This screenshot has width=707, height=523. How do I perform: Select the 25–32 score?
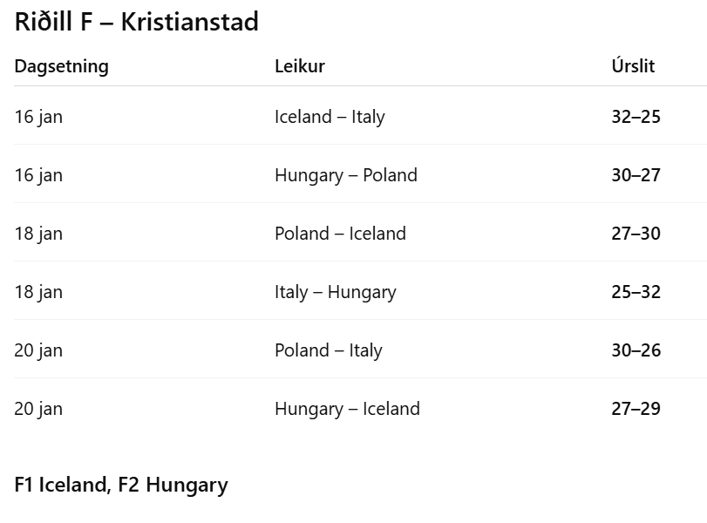(636, 292)
